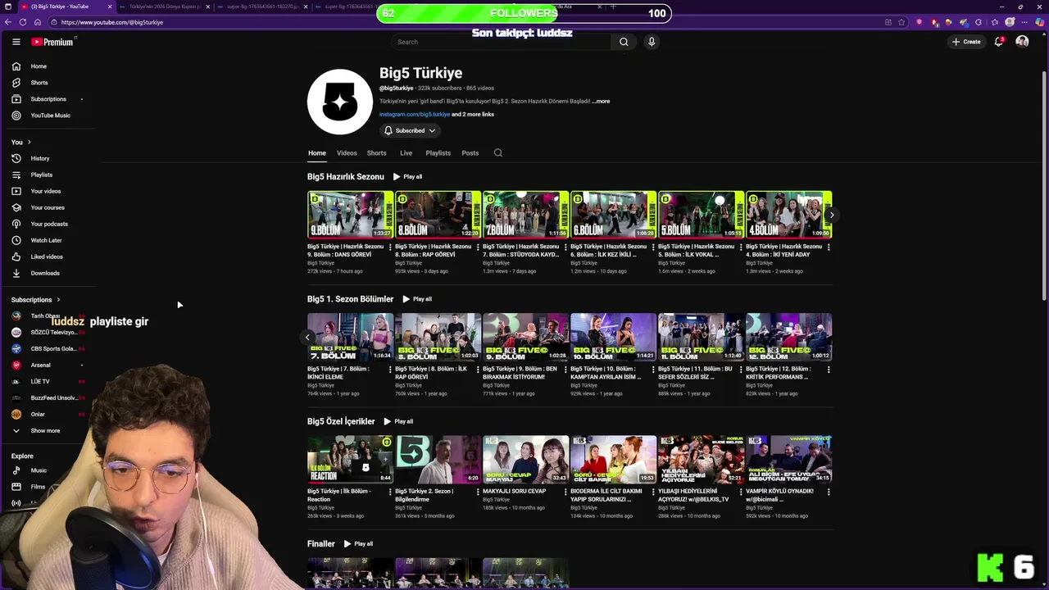The width and height of the screenshot is (1049, 590).
Task: Open CBS Sports Golazo subscription
Action: pos(49,348)
